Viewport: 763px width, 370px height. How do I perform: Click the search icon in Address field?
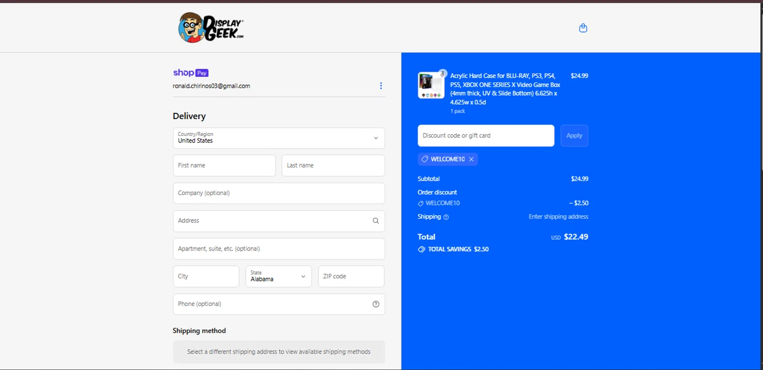pos(376,221)
